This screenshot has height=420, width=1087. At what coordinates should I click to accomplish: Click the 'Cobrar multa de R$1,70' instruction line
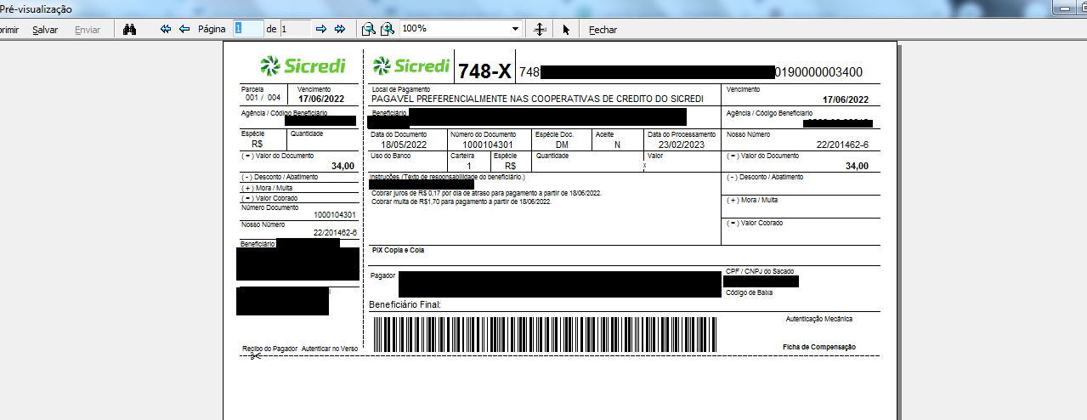[x=462, y=201]
